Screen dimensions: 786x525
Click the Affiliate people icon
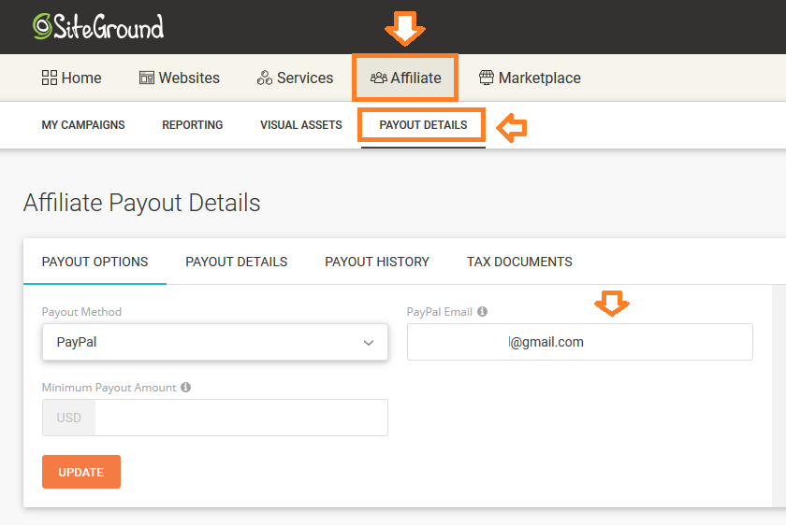tap(378, 78)
